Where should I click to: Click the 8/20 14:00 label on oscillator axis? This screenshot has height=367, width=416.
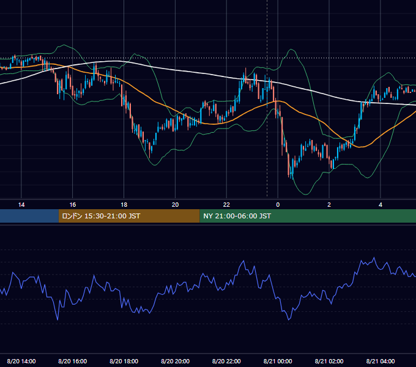point(21,361)
